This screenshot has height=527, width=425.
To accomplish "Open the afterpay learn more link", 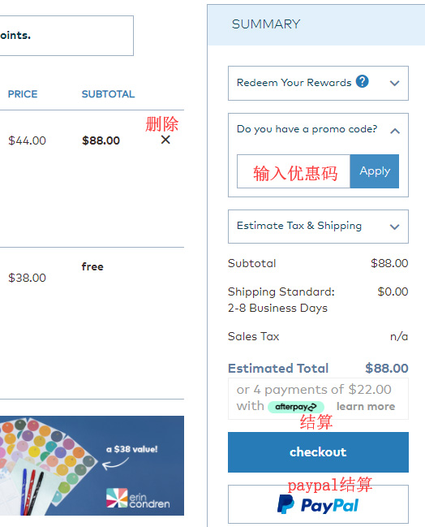I will tap(366, 406).
